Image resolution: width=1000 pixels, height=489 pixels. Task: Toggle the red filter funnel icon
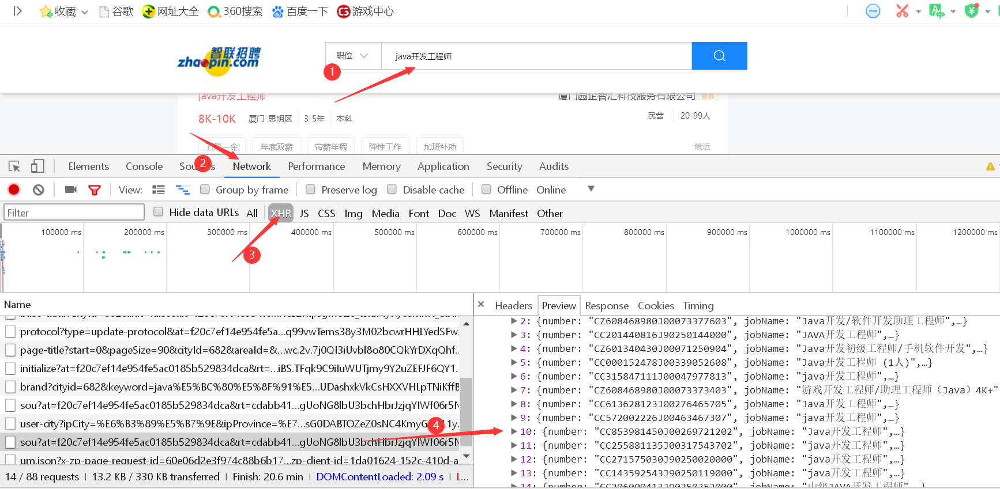[95, 190]
